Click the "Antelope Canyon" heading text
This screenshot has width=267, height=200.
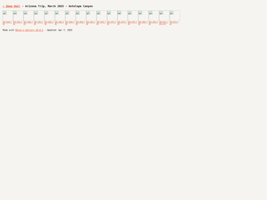click(x=81, y=6)
